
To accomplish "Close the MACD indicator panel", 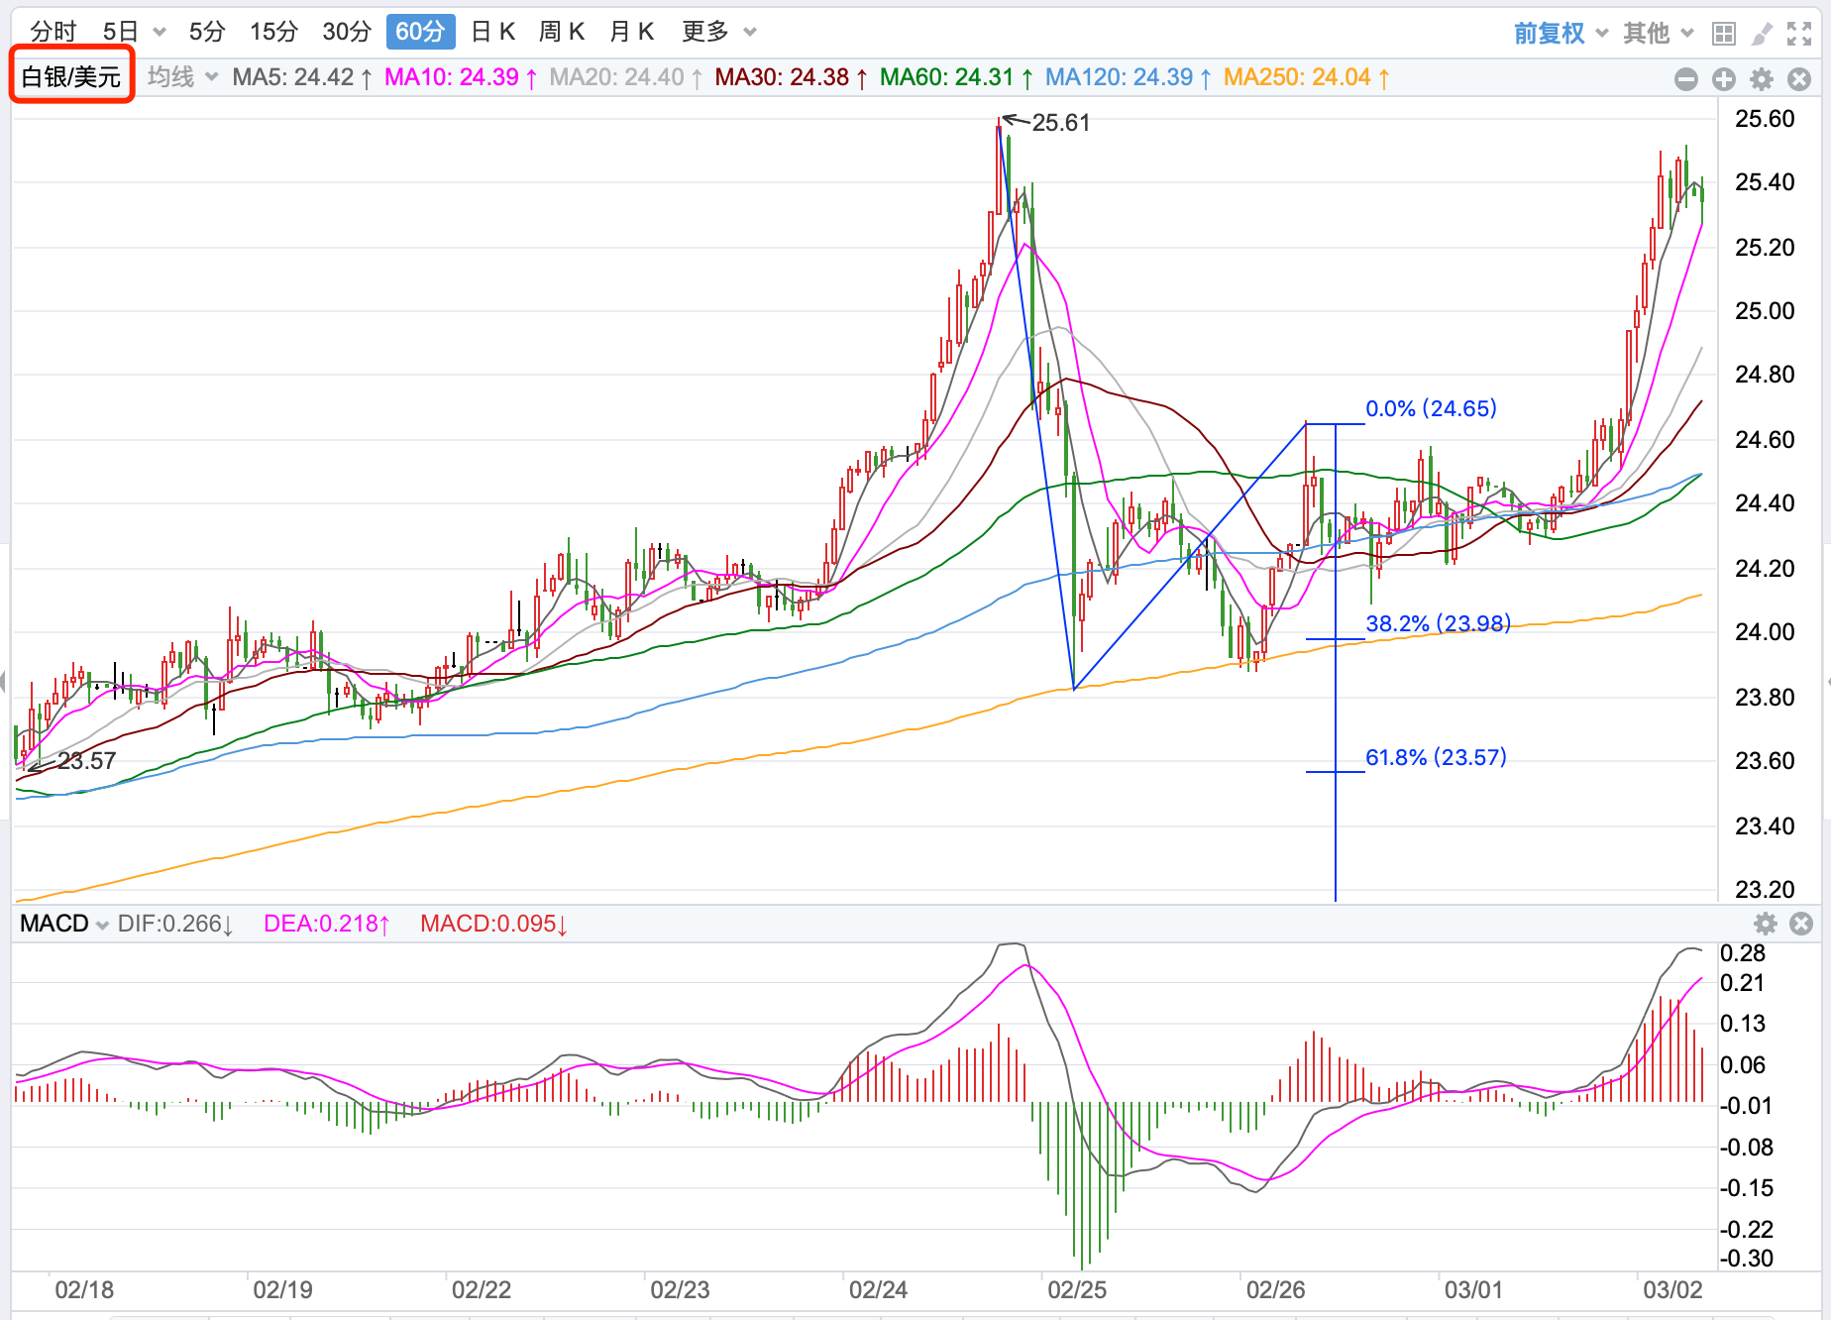I will pyautogui.click(x=1801, y=924).
